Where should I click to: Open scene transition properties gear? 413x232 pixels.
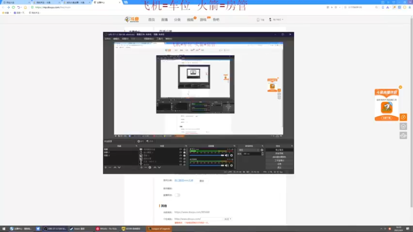tap(262, 150)
